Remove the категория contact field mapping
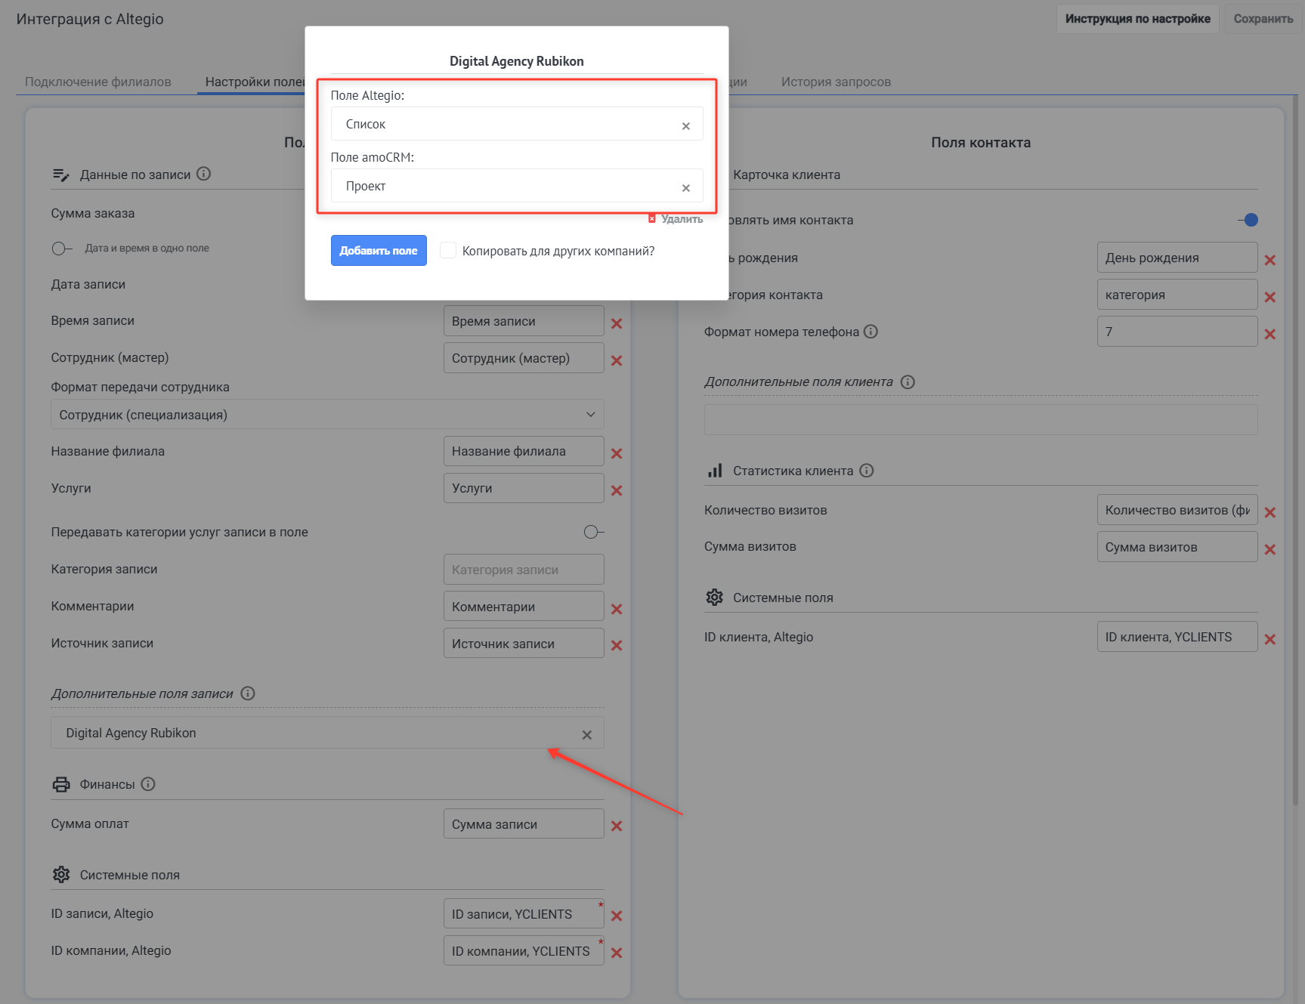The height and width of the screenshot is (1004, 1305). pos(1270,297)
